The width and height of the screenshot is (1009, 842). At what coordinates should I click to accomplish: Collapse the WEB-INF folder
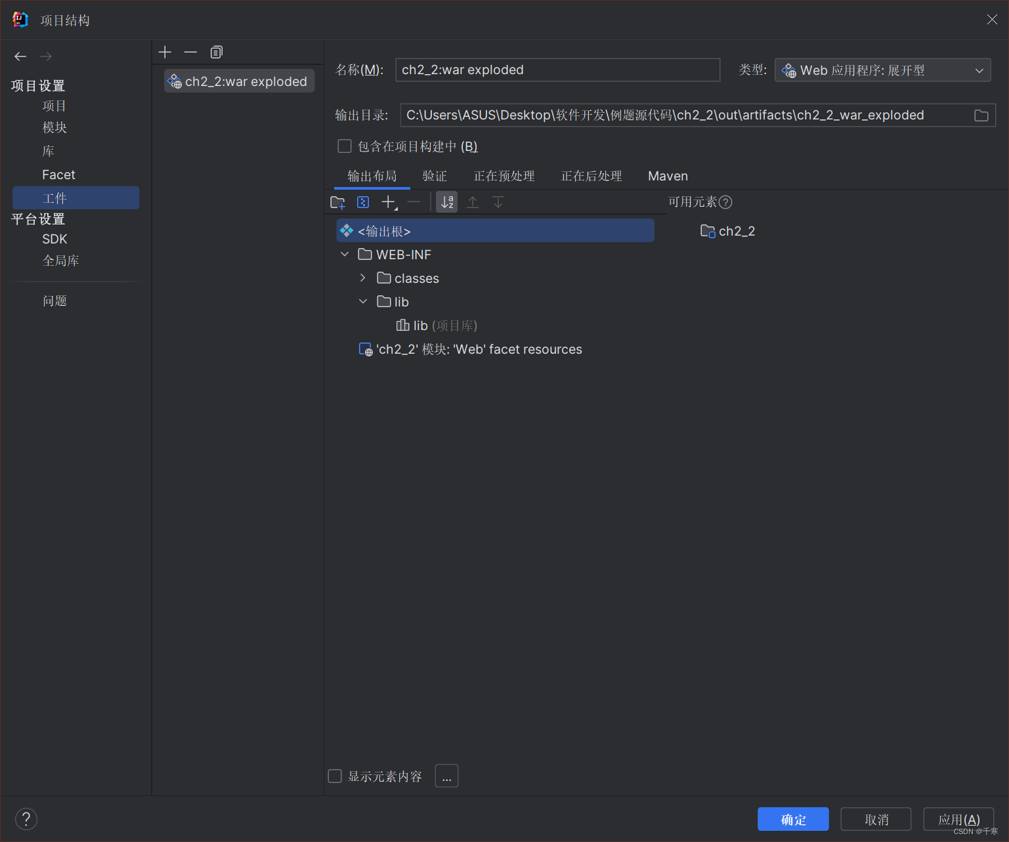click(x=345, y=254)
